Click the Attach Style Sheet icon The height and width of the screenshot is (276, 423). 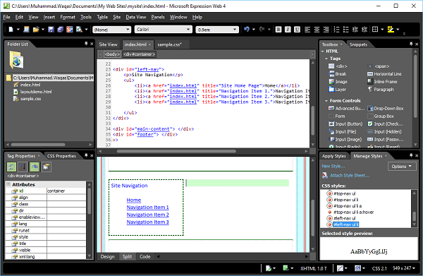(325, 176)
